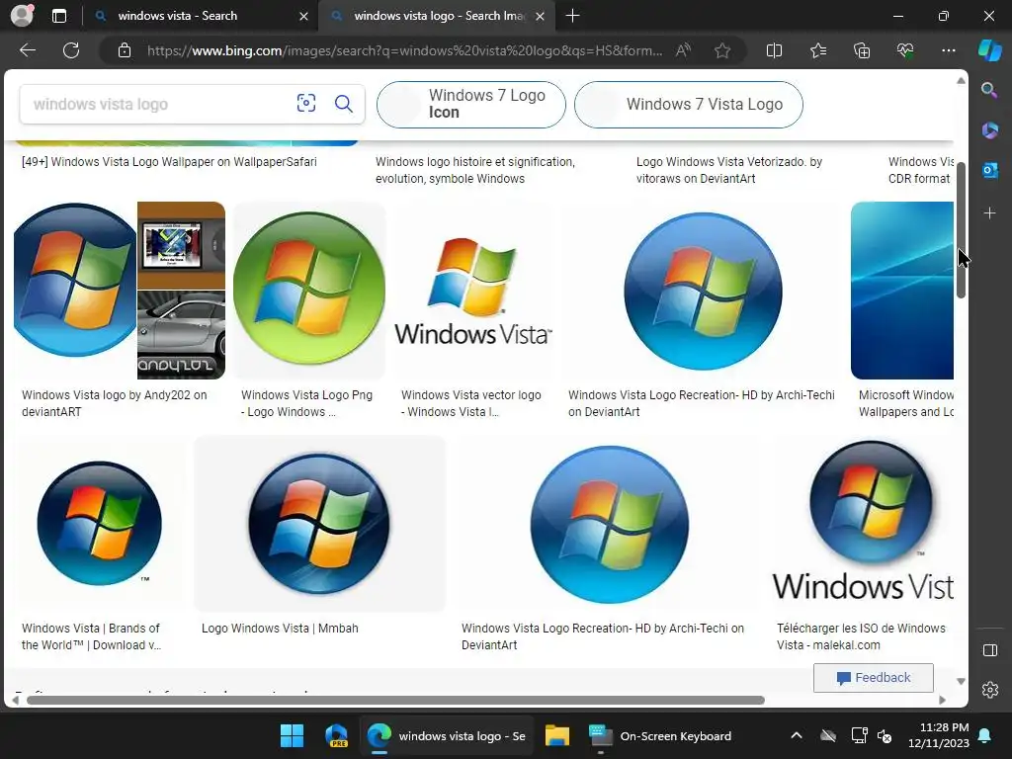Activate Read aloud icon in address bar

click(x=683, y=50)
